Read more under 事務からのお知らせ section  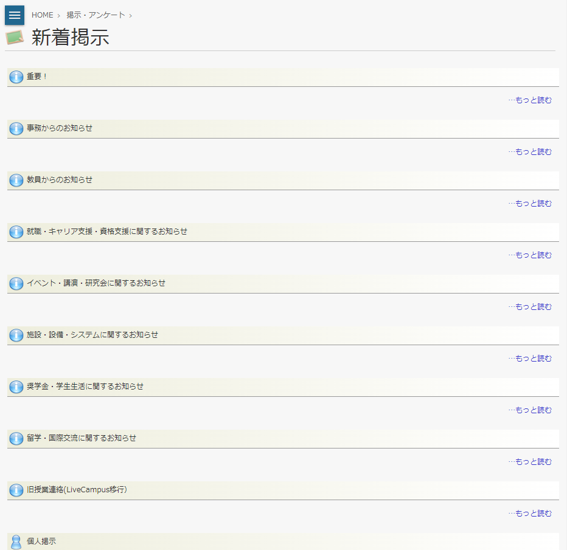530,152
